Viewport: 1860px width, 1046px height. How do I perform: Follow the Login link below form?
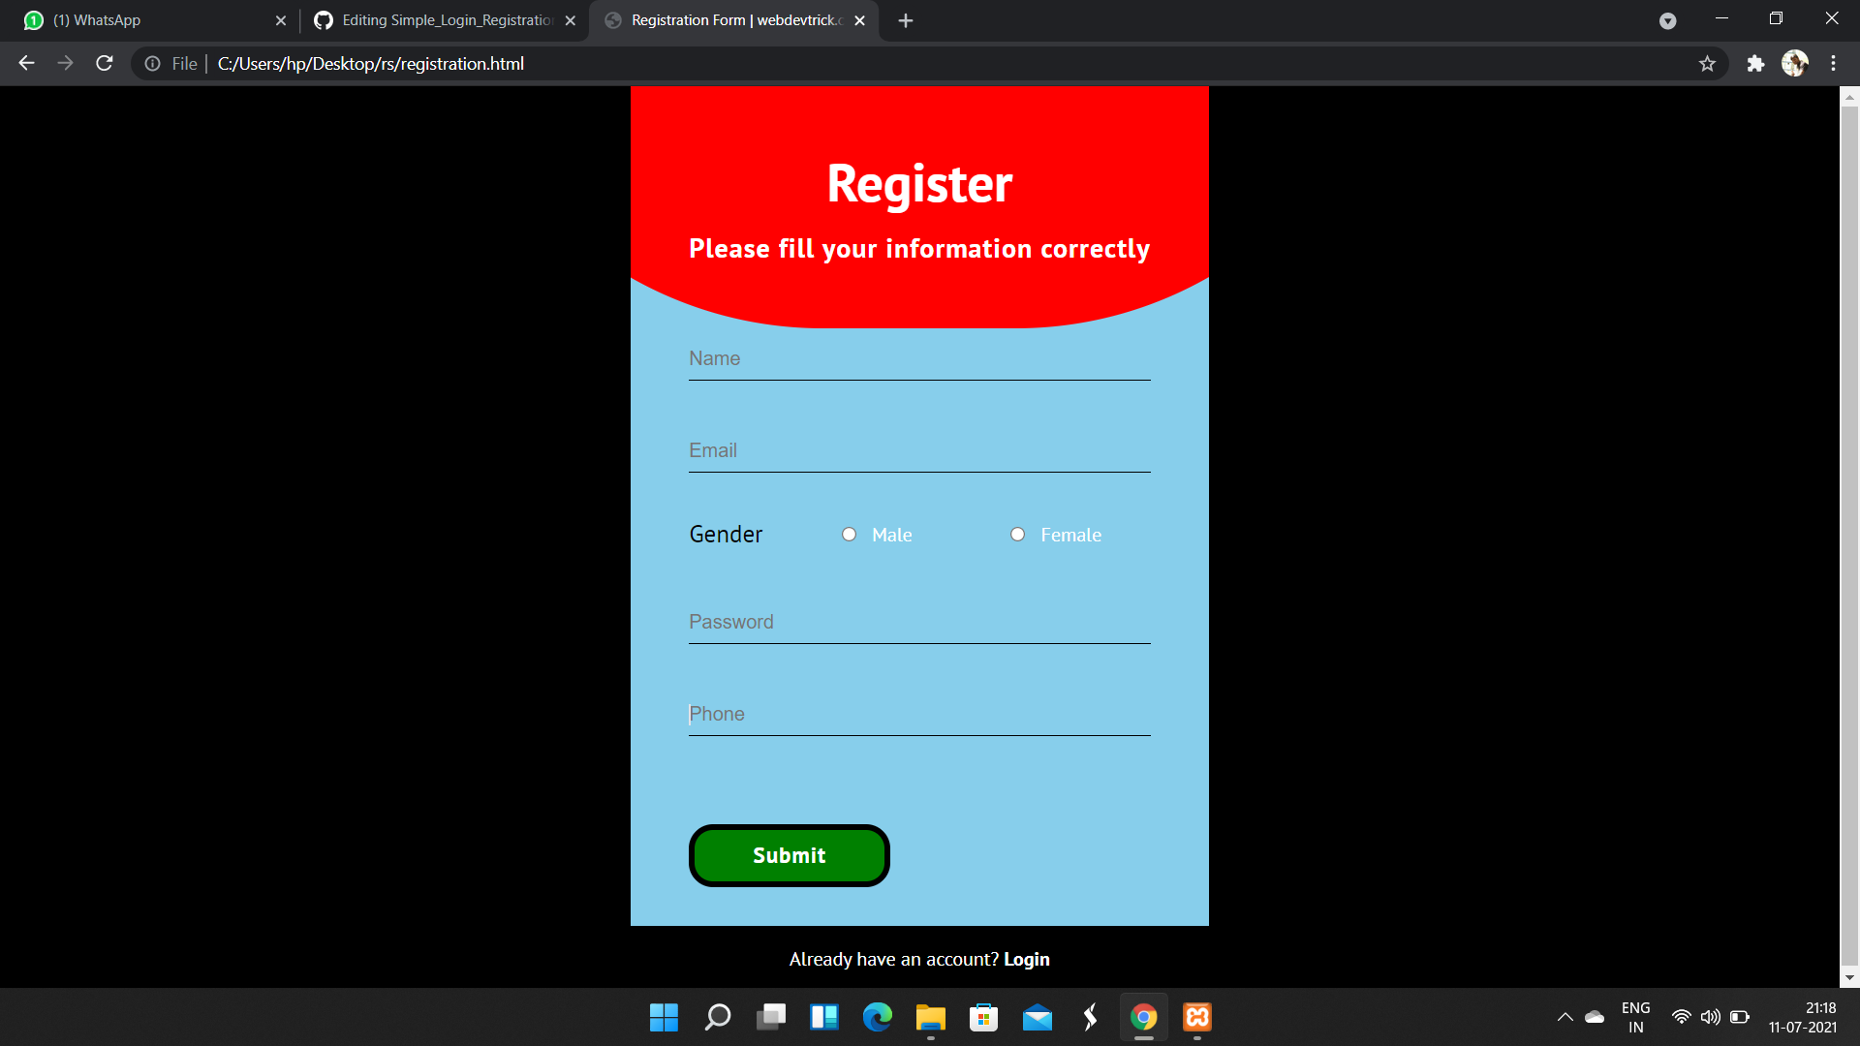[1026, 959]
